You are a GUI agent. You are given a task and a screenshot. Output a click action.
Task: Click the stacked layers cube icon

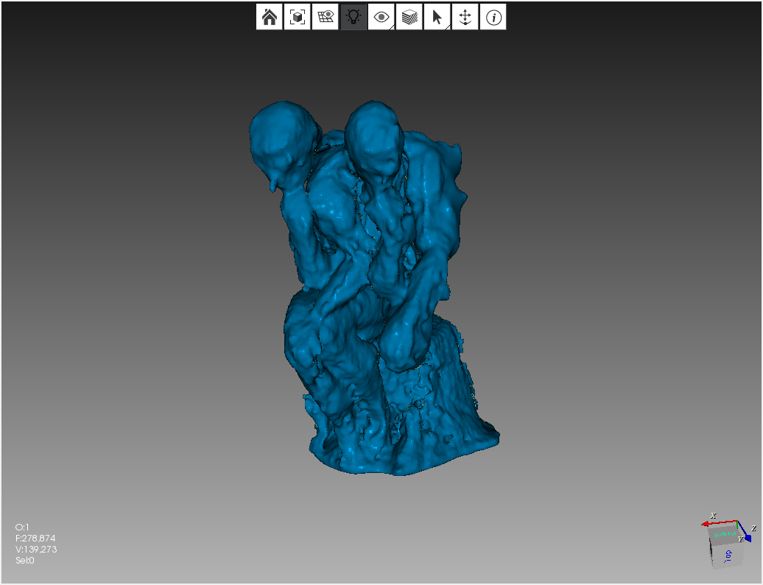[x=409, y=17]
